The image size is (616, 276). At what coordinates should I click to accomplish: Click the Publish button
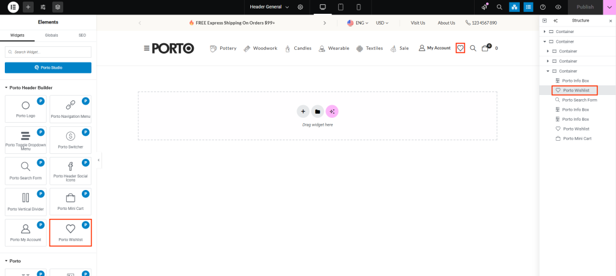(x=585, y=7)
